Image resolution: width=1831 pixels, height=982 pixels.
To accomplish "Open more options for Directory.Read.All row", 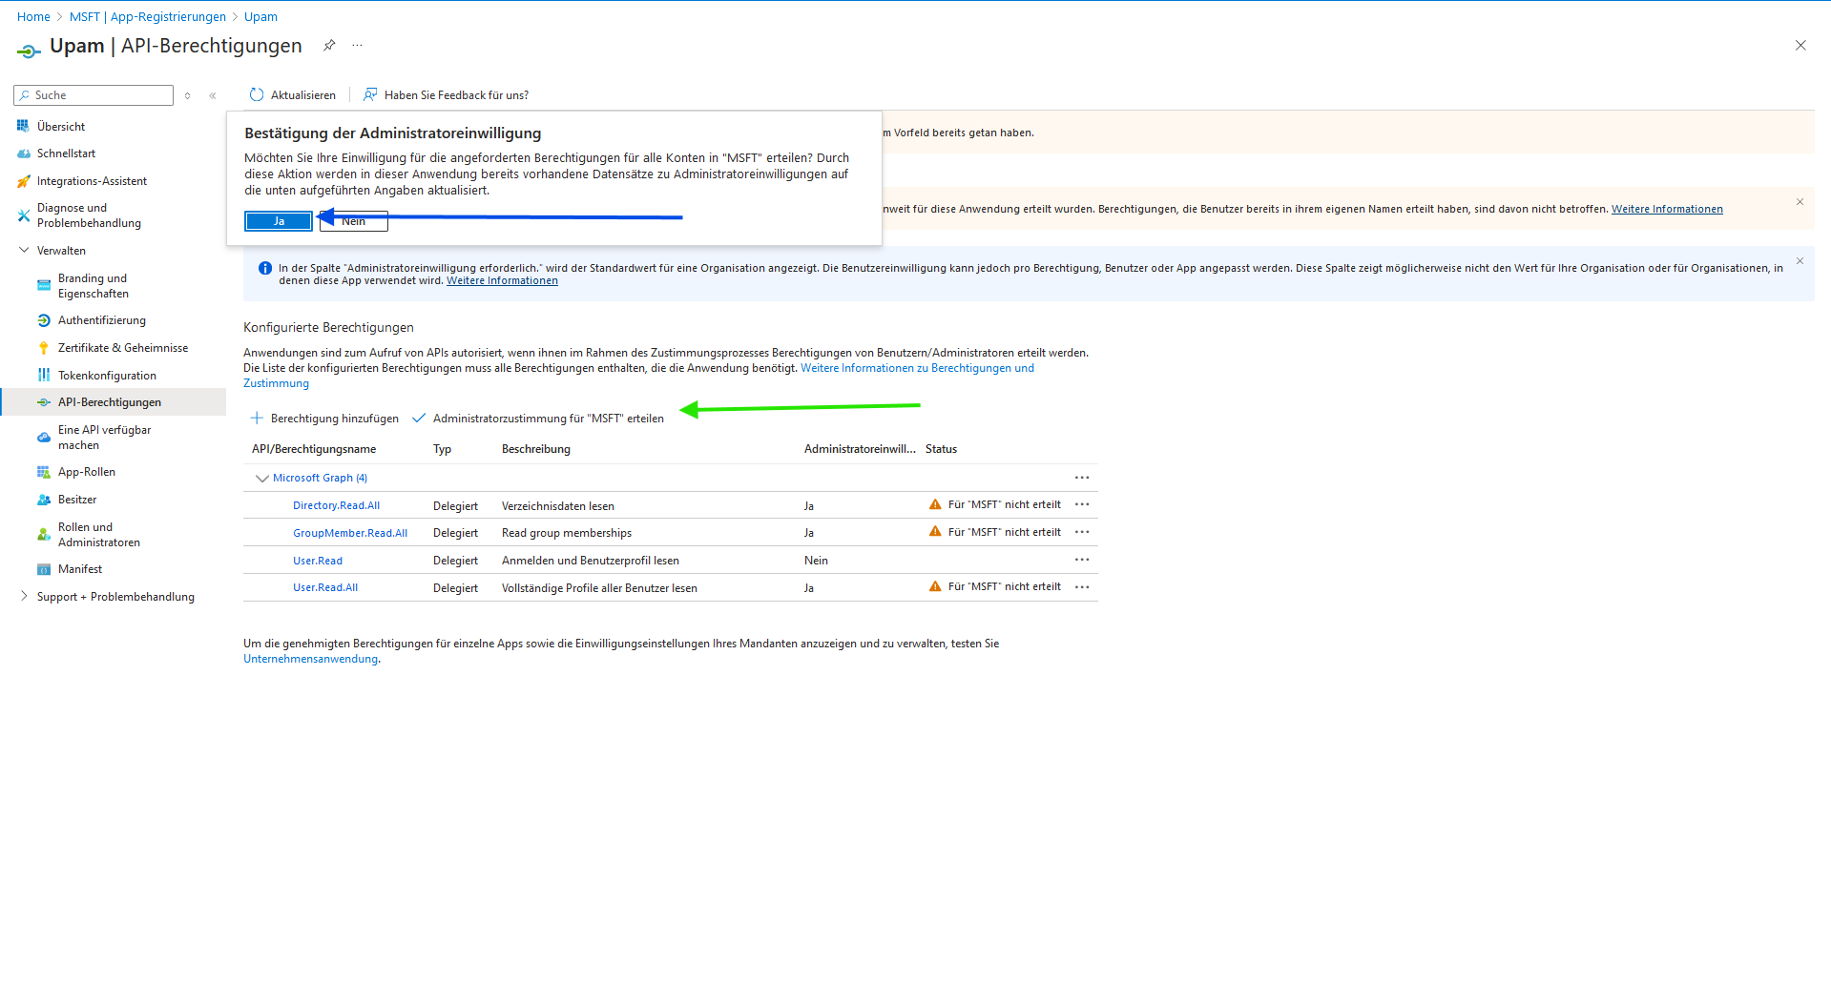I will tap(1082, 504).
